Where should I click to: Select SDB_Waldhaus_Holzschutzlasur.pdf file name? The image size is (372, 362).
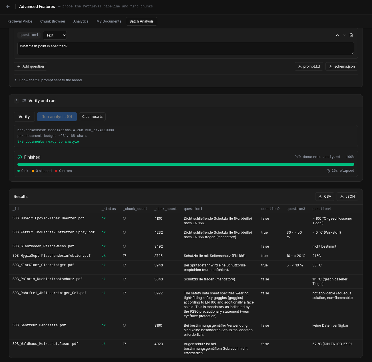point(45,344)
